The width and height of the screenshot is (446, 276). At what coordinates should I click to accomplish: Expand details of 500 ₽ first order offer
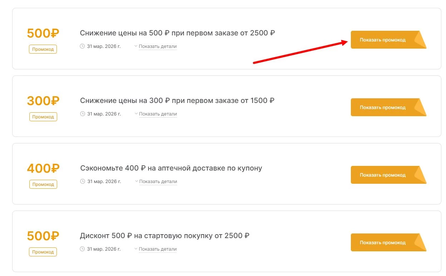(157, 46)
